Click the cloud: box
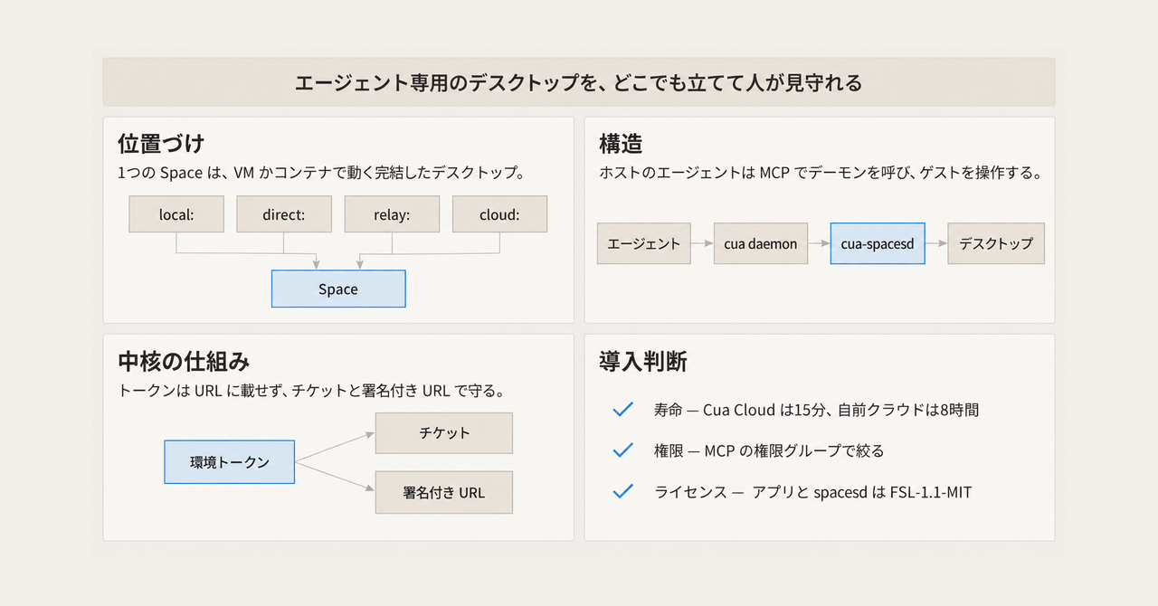Viewport: 1158px width, 606px height. pos(499,214)
